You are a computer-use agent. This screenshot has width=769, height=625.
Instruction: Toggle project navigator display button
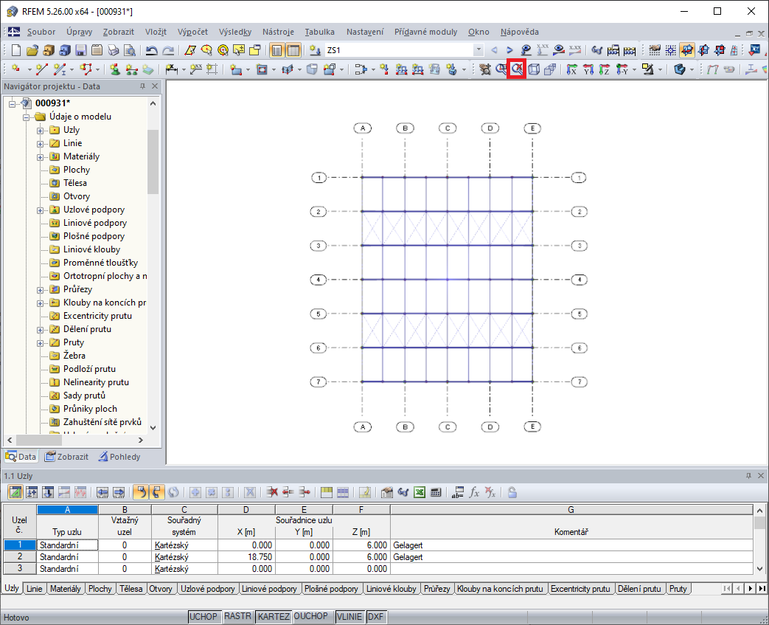(277, 50)
